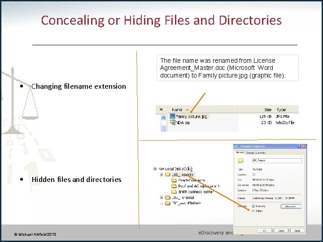This screenshot has height=242, width=323.
Task: Select the 002_Personal folder label
Action: [x=183, y=198]
